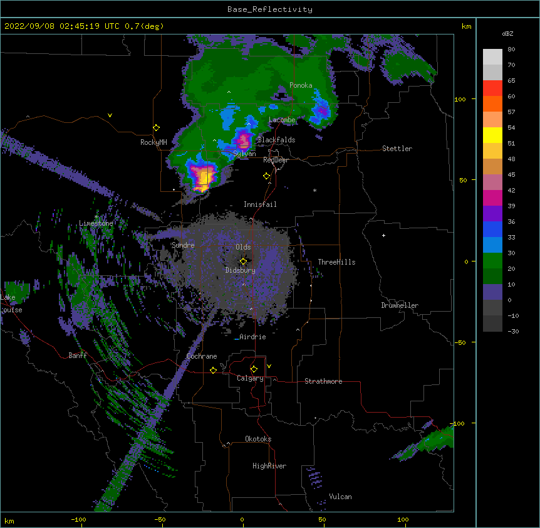Viewport: 540px width, 528px height.
Task: Select the light orange 54–57 dBZ swatch
Action: pos(492,120)
